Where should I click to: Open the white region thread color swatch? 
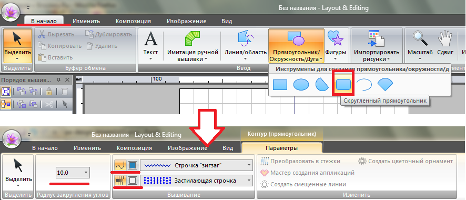[133, 181]
